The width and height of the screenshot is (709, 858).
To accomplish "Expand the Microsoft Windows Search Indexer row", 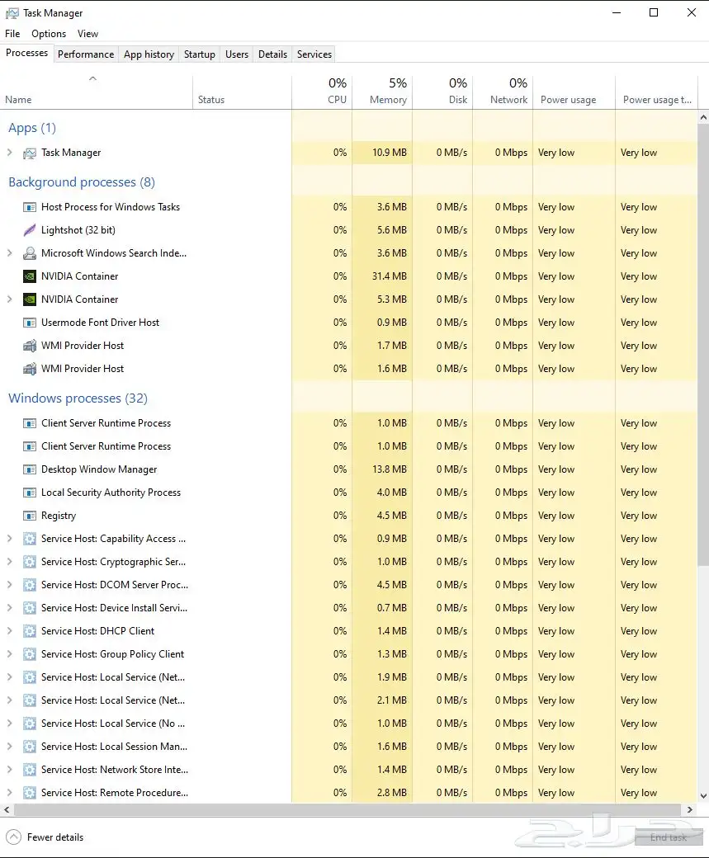I will 9,252.
